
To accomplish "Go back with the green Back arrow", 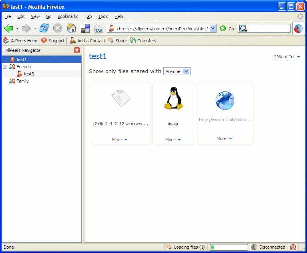I will tap(9, 28).
